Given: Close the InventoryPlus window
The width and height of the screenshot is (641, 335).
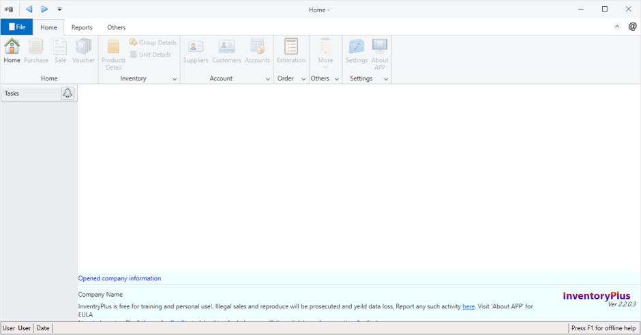Looking at the screenshot, I should 628,9.
